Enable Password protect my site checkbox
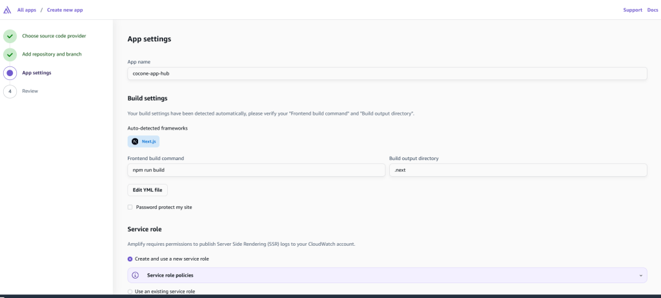This screenshot has width=661, height=298. tap(130, 207)
